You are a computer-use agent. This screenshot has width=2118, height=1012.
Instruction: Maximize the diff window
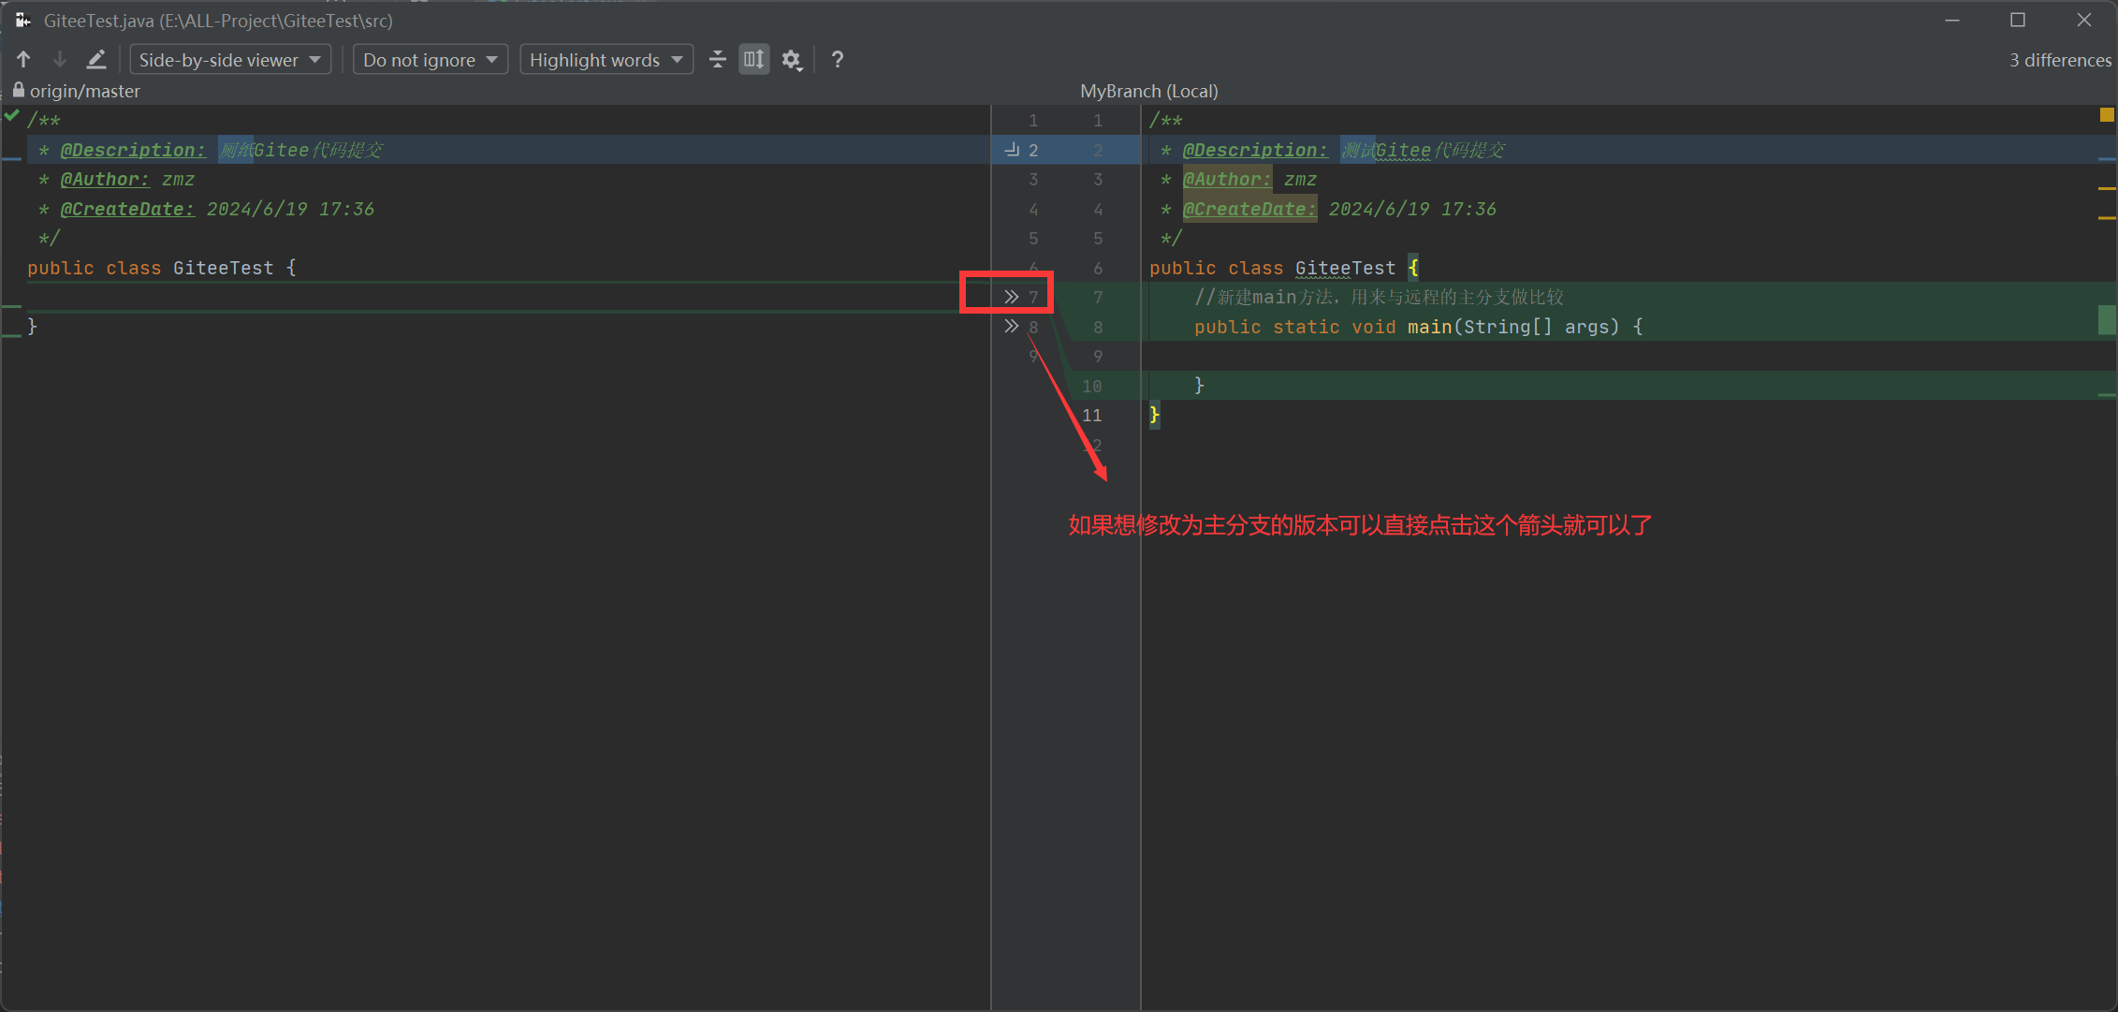[x=2018, y=20]
